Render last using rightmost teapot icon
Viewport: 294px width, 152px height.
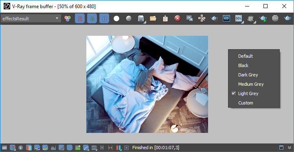tap(287, 18)
